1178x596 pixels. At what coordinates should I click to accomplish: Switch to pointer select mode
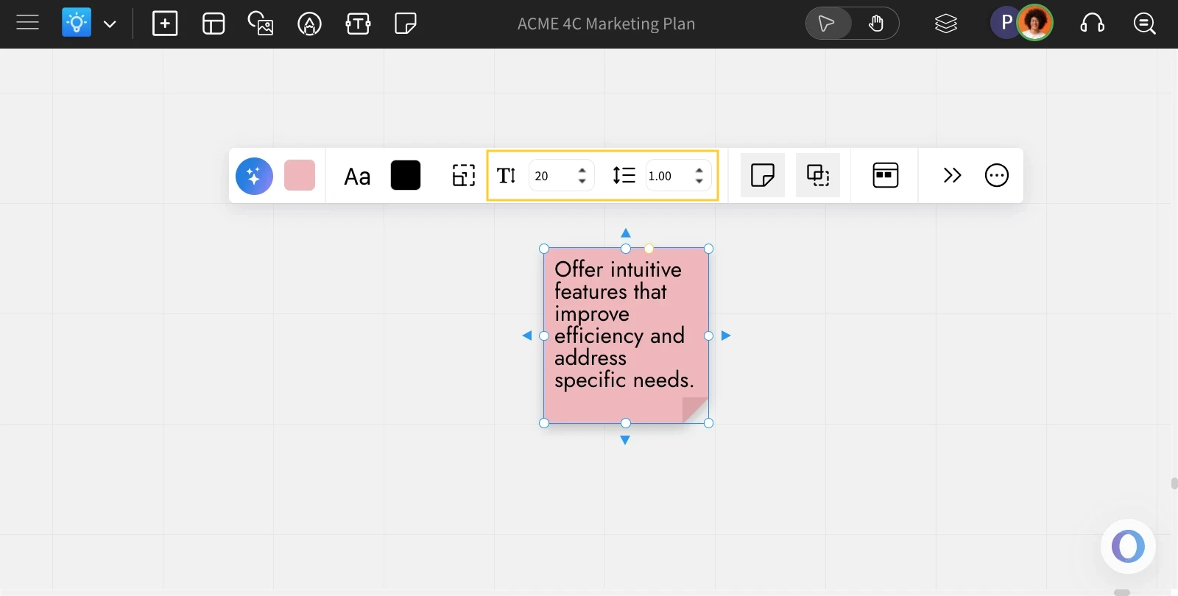(x=828, y=24)
